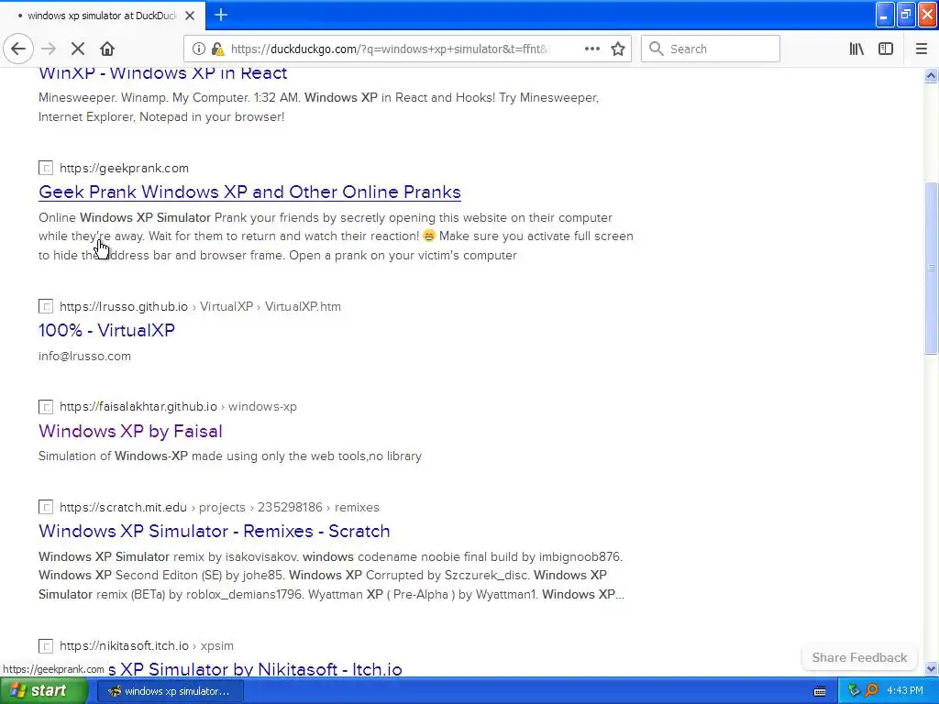The height and width of the screenshot is (704, 939).
Task: Close the DuckDuckGo search tab
Action: (190, 16)
